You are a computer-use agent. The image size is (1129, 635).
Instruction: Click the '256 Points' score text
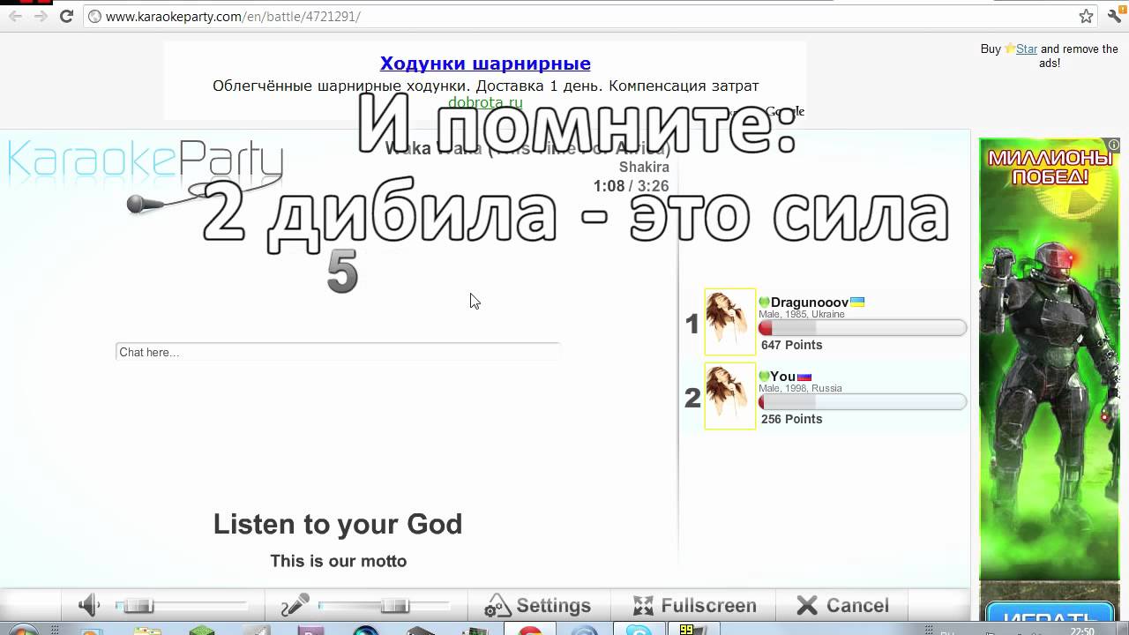(791, 419)
